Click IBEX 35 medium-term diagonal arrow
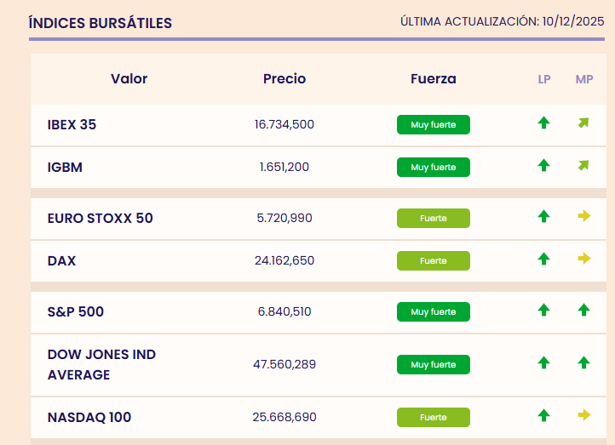This screenshot has width=615, height=445. point(583,123)
